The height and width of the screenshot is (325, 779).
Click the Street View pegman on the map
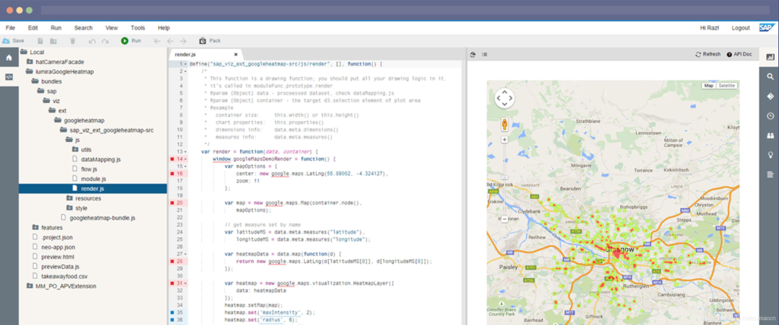(x=504, y=123)
